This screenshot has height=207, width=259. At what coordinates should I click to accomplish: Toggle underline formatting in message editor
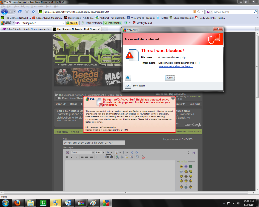pyautogui.click(x=76, y=157)
